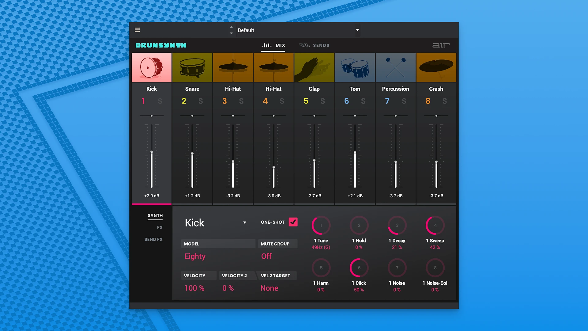Open the Default preset dropdown
Screen dimensions: 588x331
357,30
